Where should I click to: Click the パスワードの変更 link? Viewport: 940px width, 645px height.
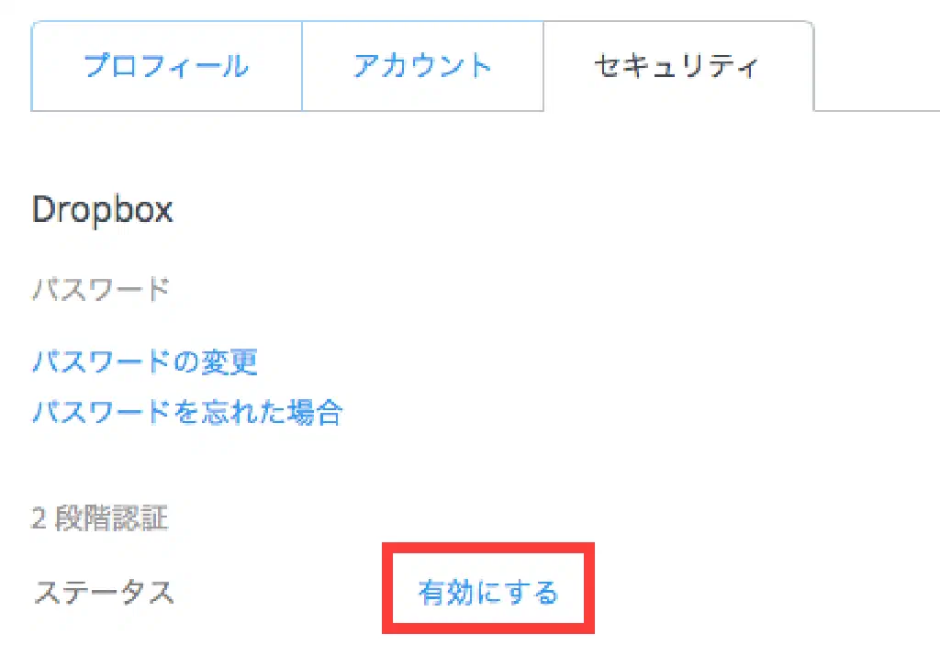pyautogui.click(x=145, y=361)
